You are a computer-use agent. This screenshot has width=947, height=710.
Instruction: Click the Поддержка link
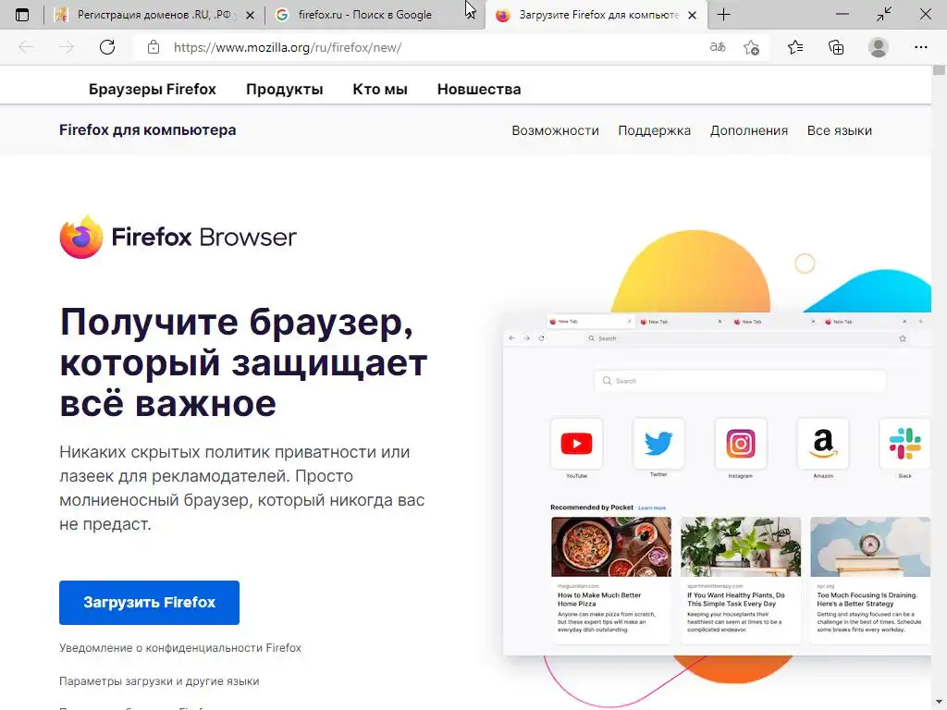(x=654, y=130)
